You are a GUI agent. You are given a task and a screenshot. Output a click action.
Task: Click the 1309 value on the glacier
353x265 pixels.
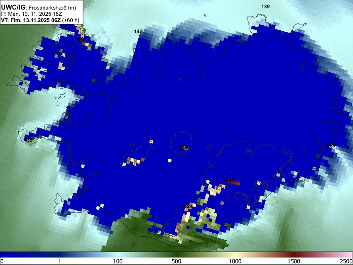click(x=183, y=147)
